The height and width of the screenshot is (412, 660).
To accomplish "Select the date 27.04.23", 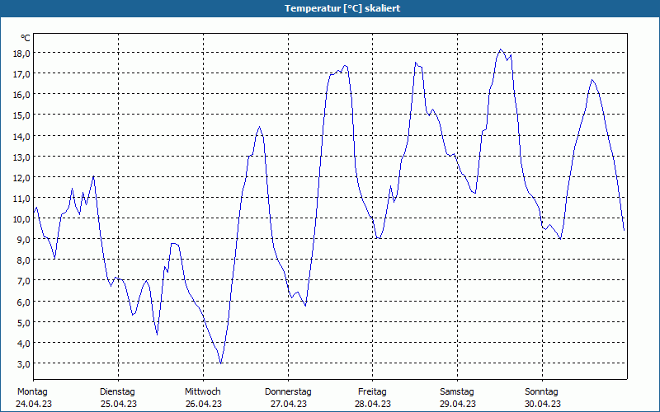I will tap(288, 404).
